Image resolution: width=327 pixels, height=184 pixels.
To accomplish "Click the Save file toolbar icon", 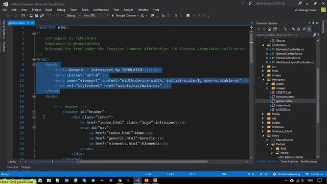I will 37,16.
